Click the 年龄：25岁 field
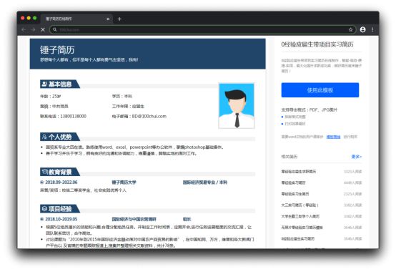396x272 pixels. point(50,97)
